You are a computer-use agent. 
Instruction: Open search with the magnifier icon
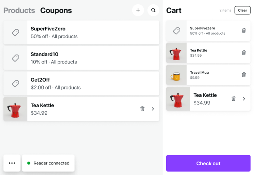tap(154, 10)
